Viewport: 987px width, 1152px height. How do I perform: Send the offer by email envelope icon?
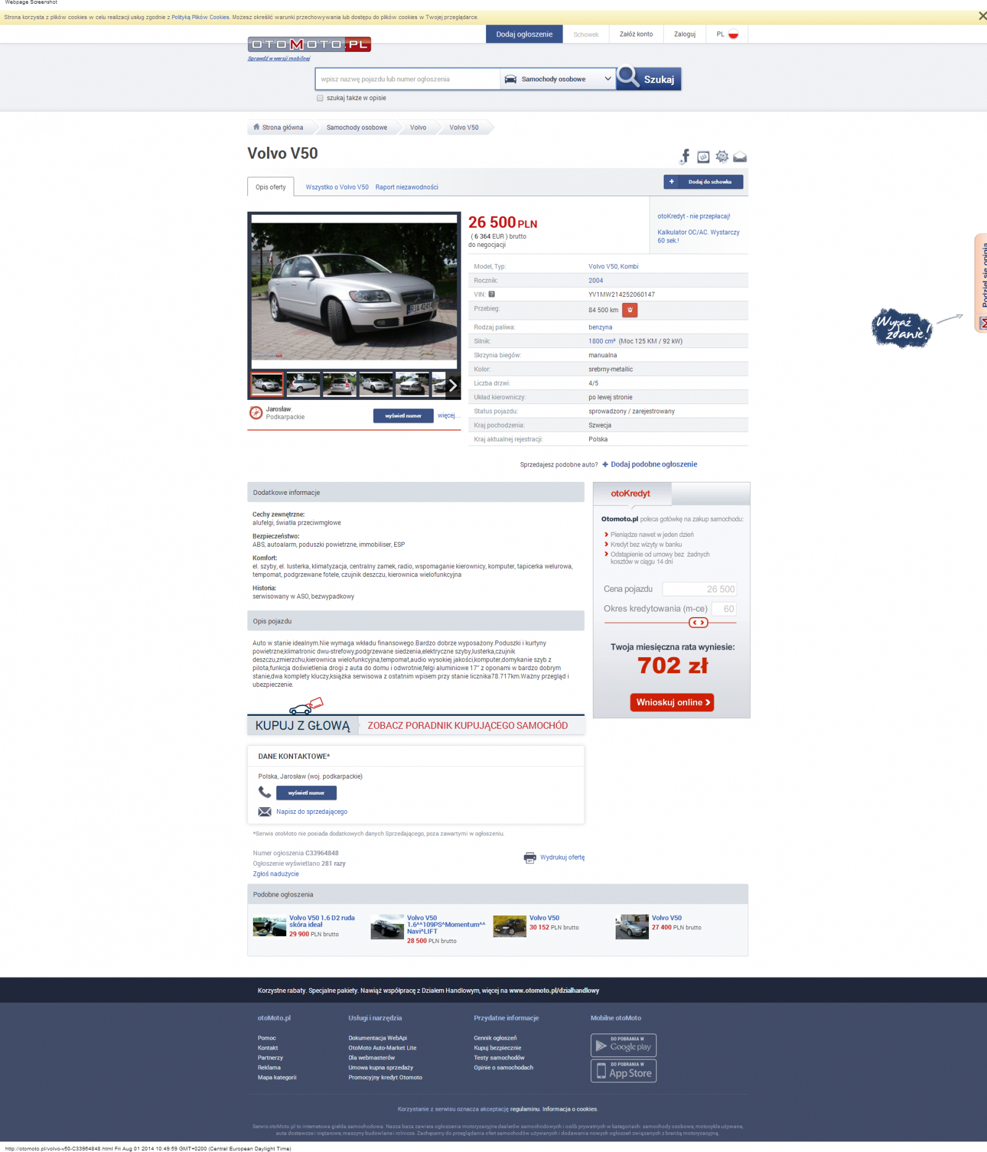coord(740,157)
